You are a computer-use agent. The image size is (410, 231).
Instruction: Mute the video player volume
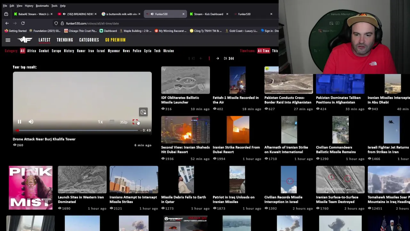31,122
